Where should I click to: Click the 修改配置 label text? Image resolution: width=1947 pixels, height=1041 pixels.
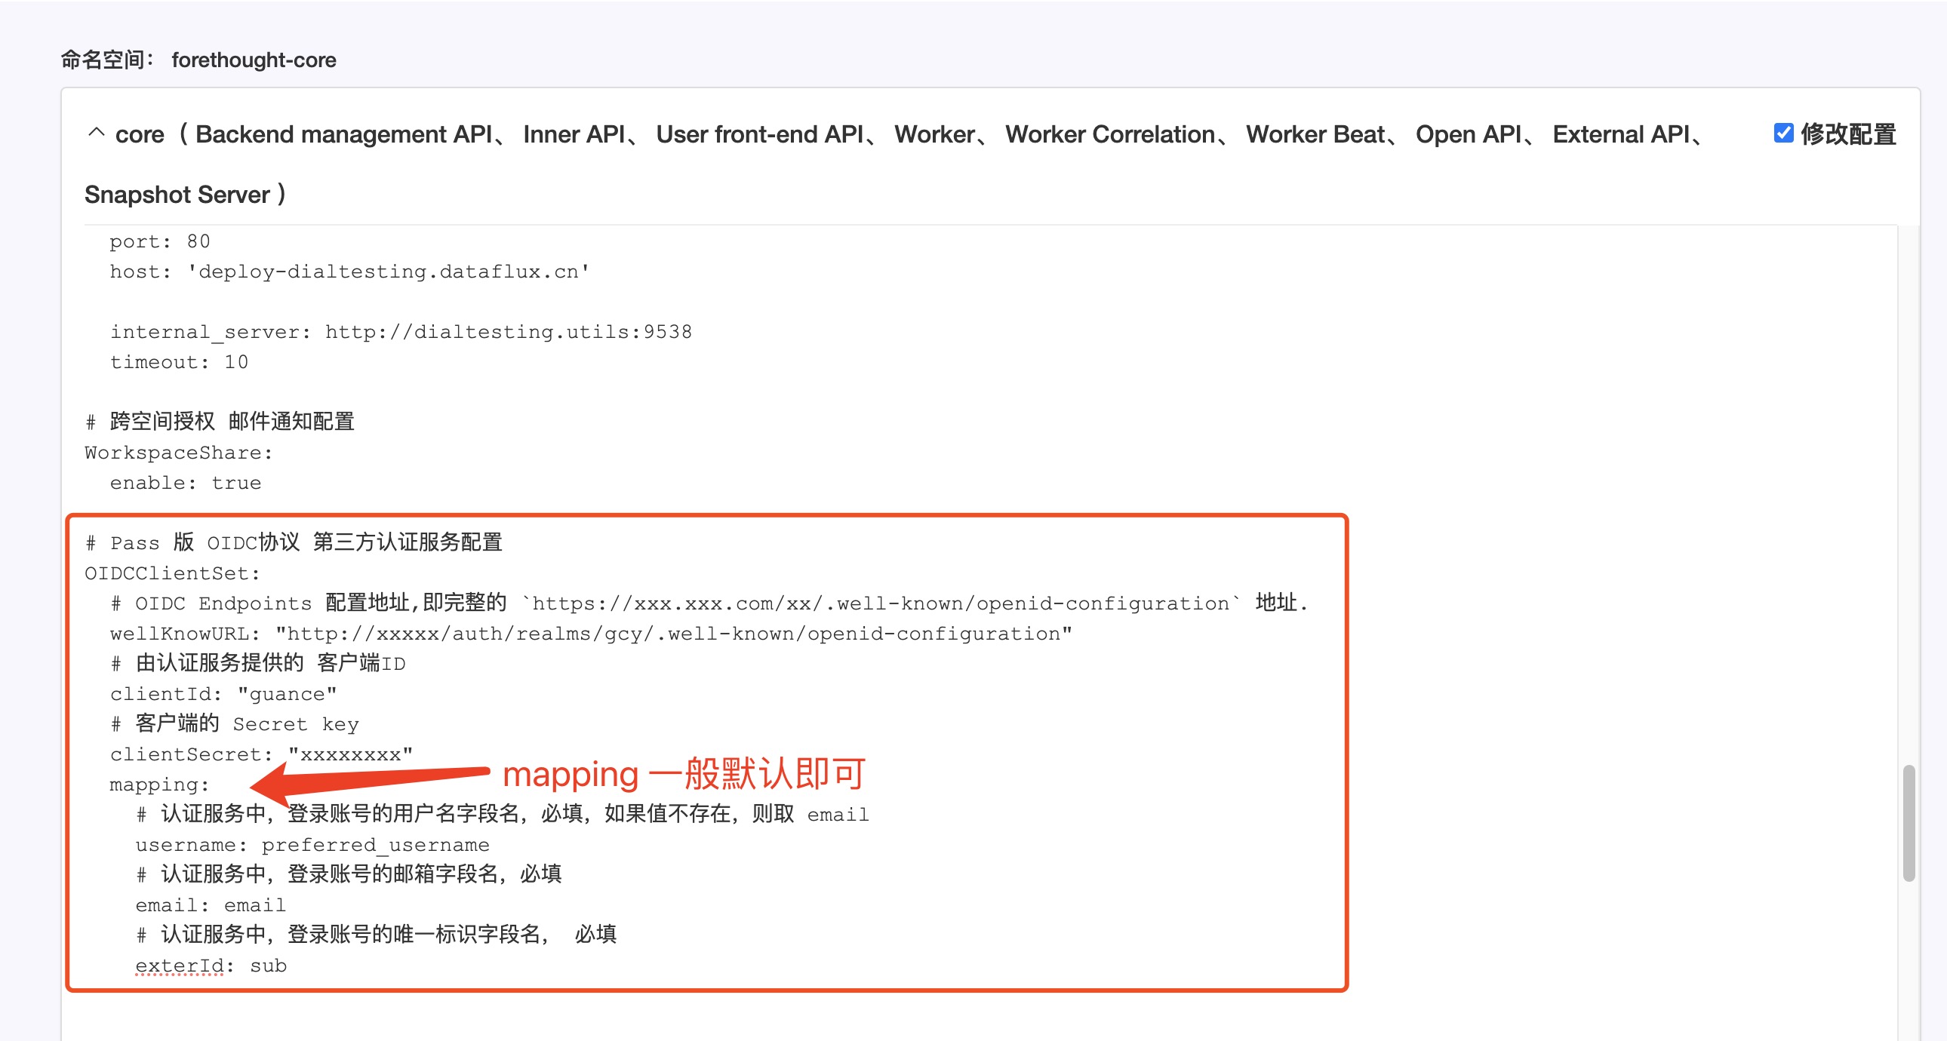tap(1848, 134)
